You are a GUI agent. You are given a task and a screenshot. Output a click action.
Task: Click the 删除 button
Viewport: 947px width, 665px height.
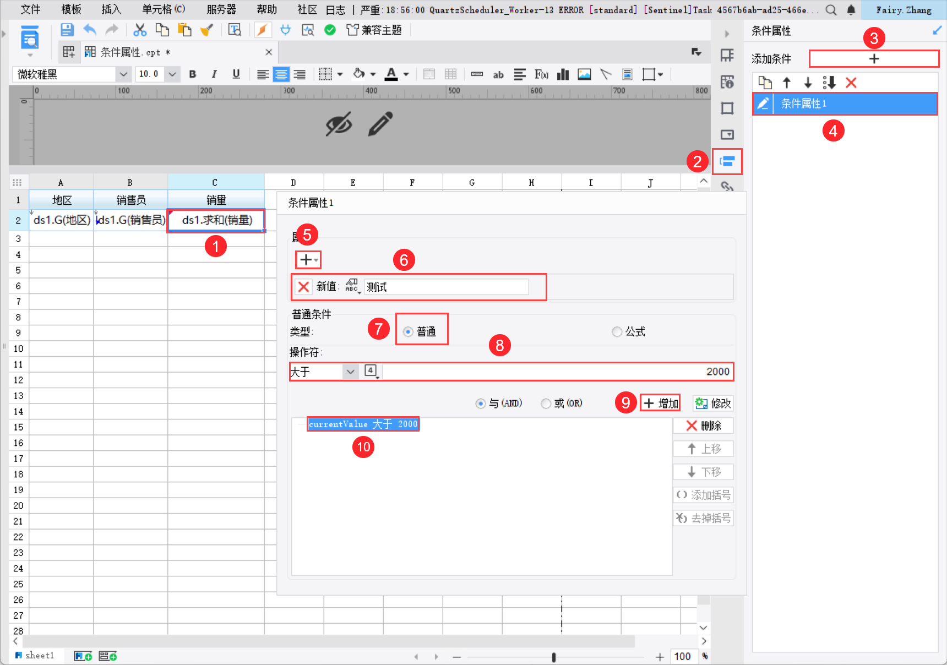(x=703, y=426)
